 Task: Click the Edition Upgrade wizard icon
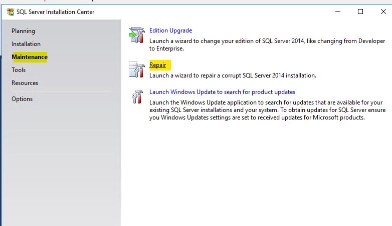pos(137,35)
